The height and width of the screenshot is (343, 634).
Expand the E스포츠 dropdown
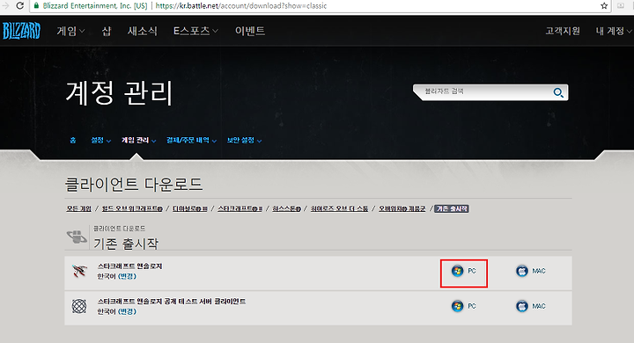195,31
